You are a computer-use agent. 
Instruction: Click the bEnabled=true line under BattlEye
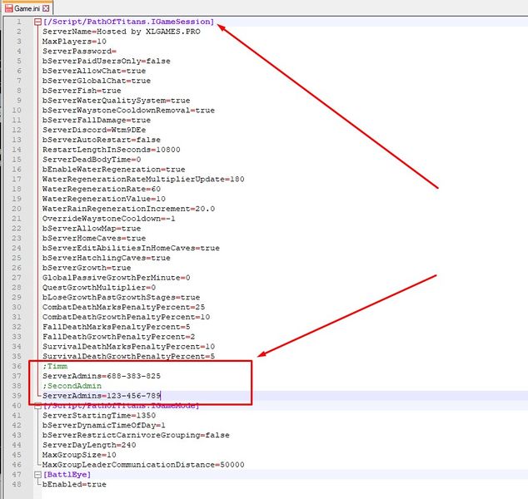[74, 484]
